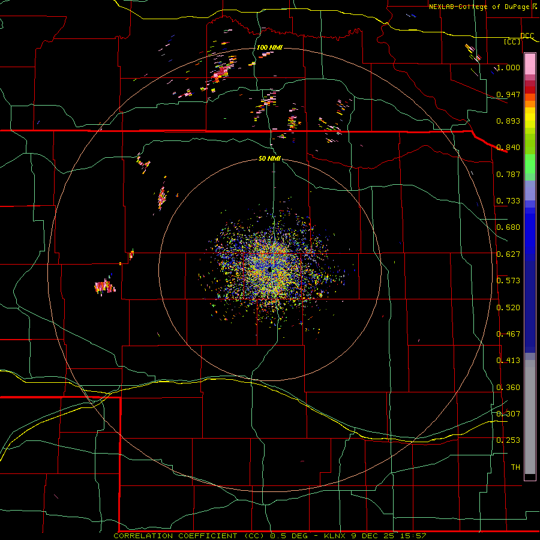This screenshot has width=540, height=540.
Task: Click the 0.733 scale value
Action: coord(508,201)
